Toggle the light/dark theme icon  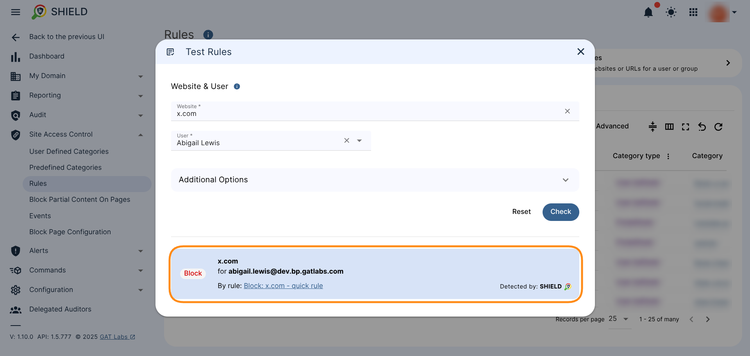[x=671, y=12]
